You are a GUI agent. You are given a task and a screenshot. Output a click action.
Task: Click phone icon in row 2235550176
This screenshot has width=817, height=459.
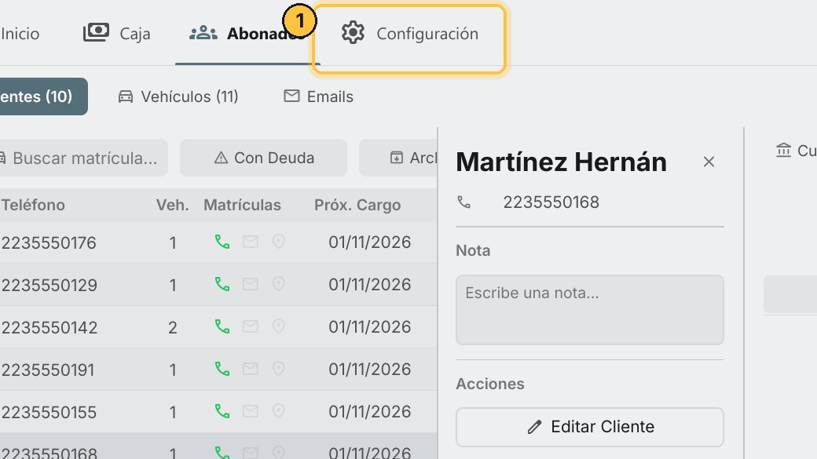click(x=222, y=242)
